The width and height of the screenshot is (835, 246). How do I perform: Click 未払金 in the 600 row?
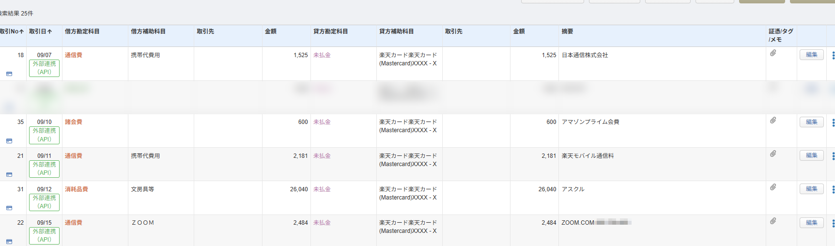(x=322, y=122)
